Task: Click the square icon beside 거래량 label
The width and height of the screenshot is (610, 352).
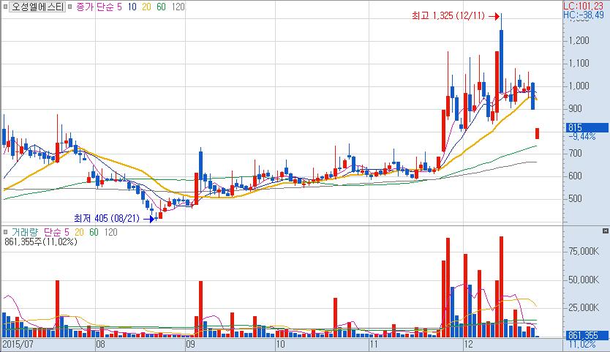Action: [x=5, y=232]
